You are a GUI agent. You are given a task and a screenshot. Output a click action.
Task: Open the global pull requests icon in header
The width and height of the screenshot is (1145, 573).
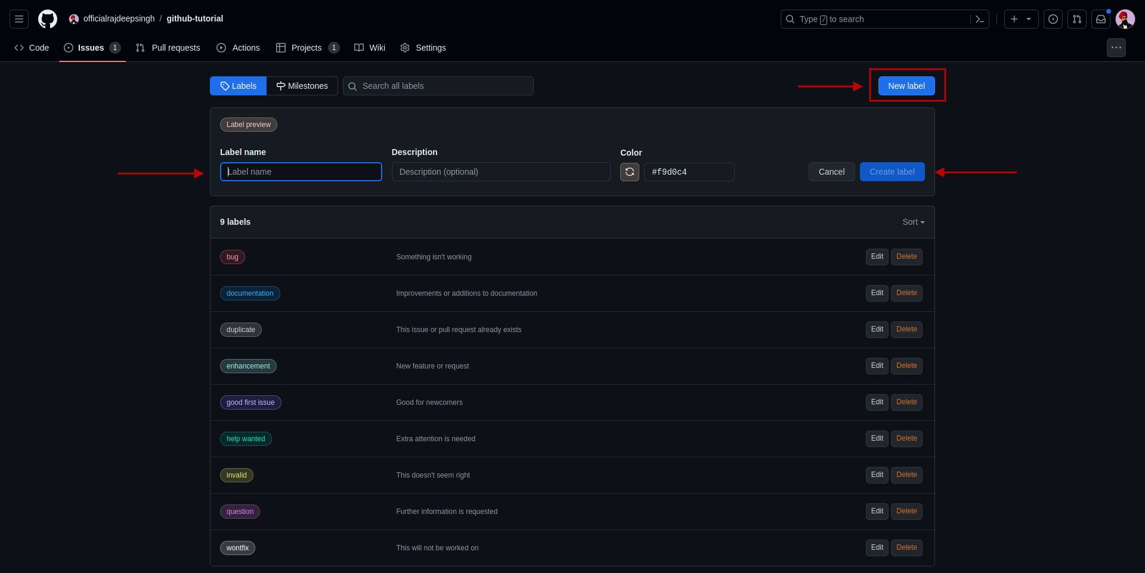click(1077, 19)
